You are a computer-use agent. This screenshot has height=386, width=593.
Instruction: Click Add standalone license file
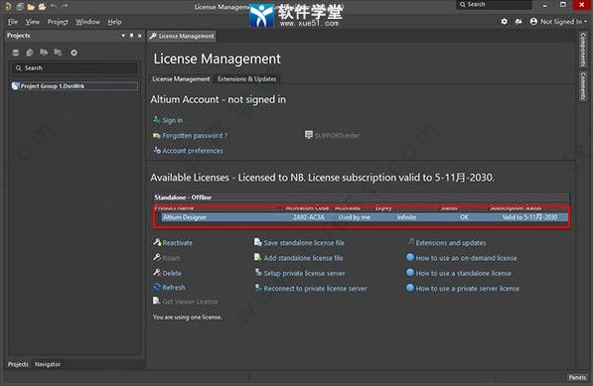point(299,258)
